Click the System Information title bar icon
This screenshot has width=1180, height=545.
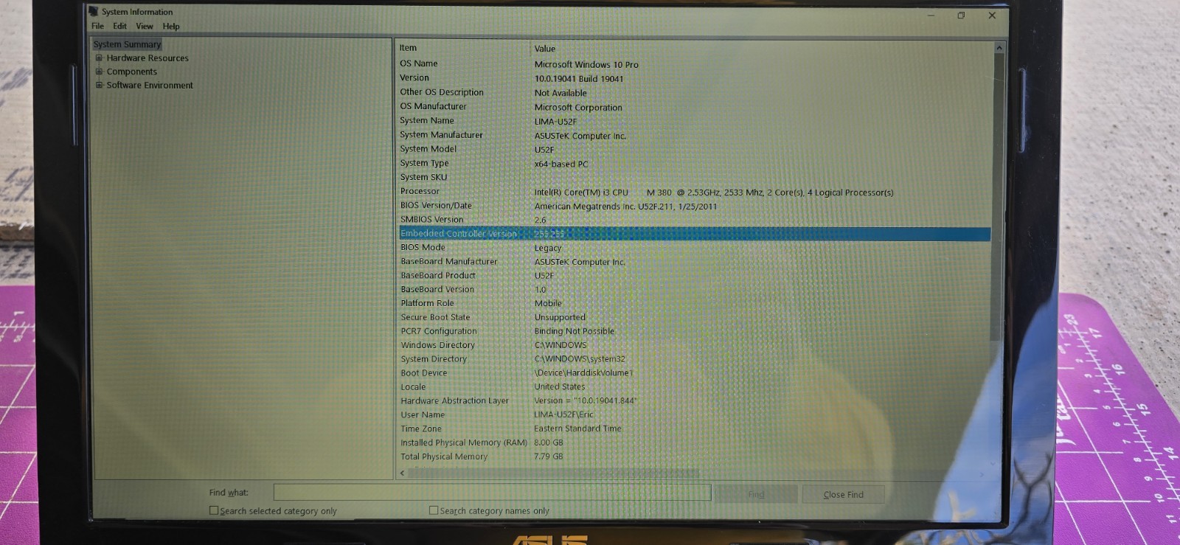[x=93, y=11]
